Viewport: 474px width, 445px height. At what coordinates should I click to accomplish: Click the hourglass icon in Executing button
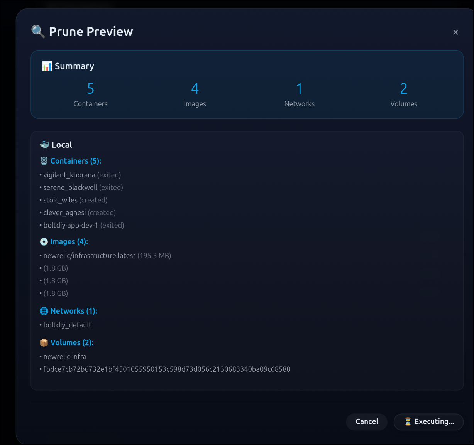(x=408, y=421)
